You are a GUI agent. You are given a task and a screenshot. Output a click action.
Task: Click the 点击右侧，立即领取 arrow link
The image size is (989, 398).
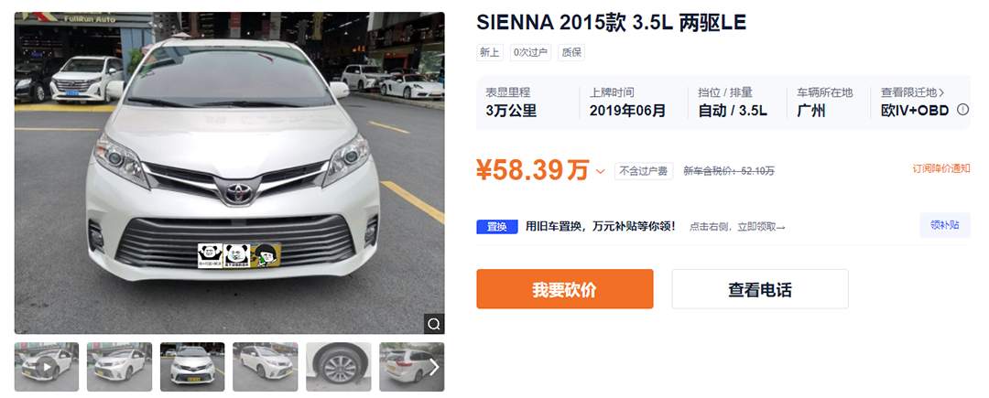[x=737, y=226]
